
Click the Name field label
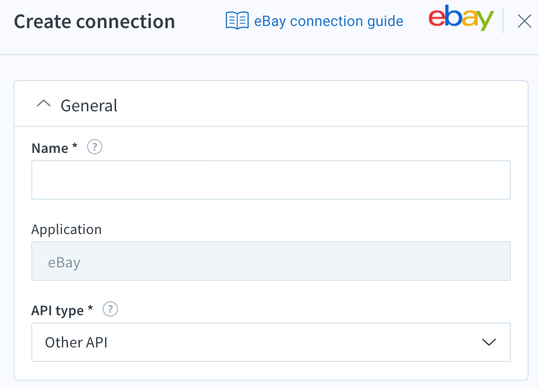(x=50, y=148)
